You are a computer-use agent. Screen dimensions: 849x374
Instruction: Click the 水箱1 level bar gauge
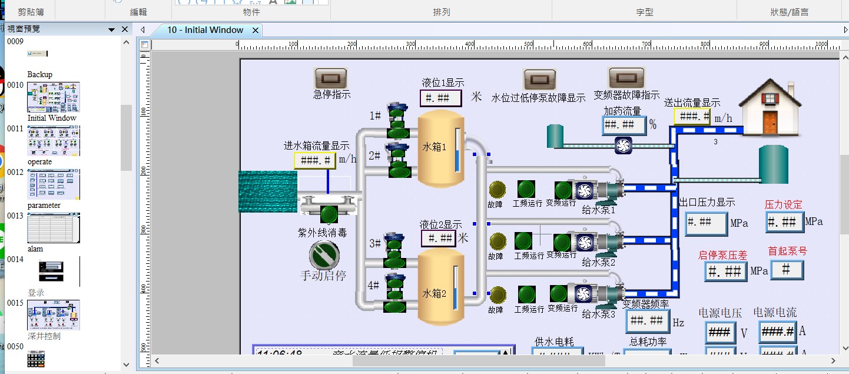[x=458, y=151]
